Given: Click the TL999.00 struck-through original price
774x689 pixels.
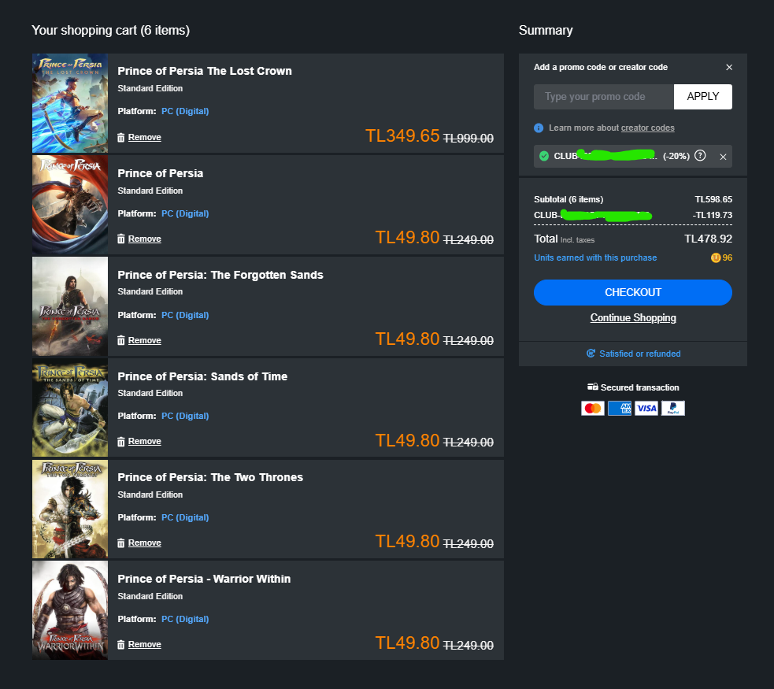Looking at the screenshot, I should [468, 139].
